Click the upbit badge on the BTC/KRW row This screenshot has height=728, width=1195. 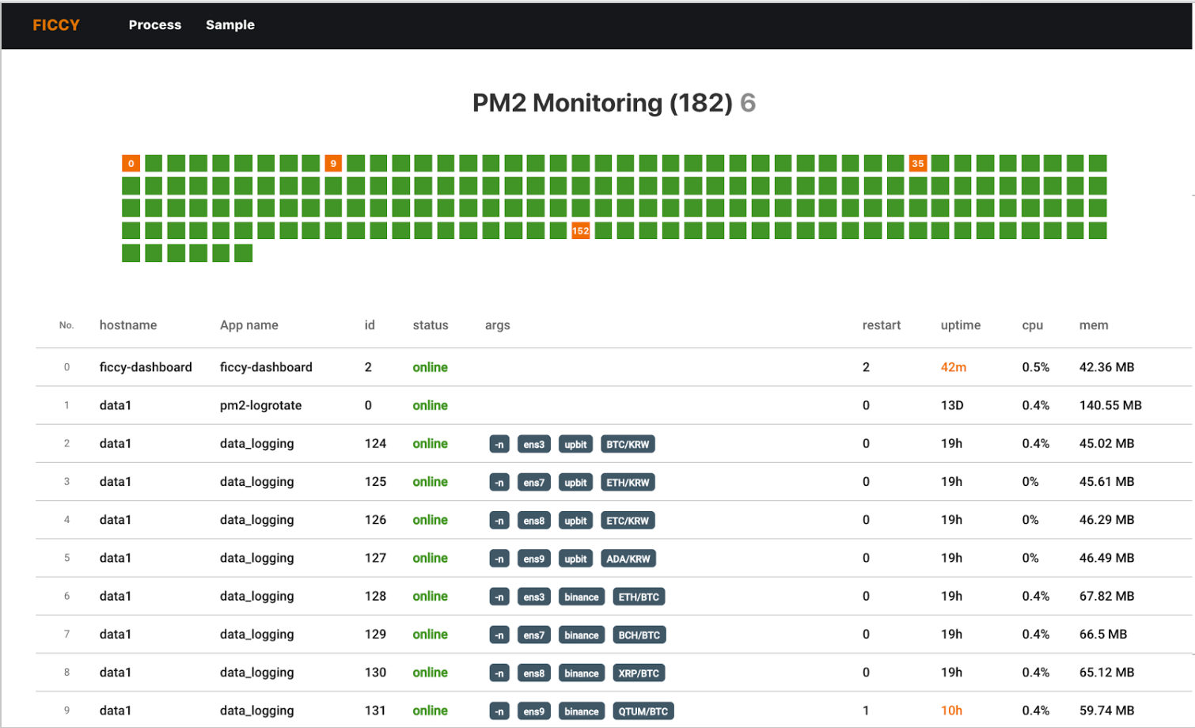coord(575,444)
